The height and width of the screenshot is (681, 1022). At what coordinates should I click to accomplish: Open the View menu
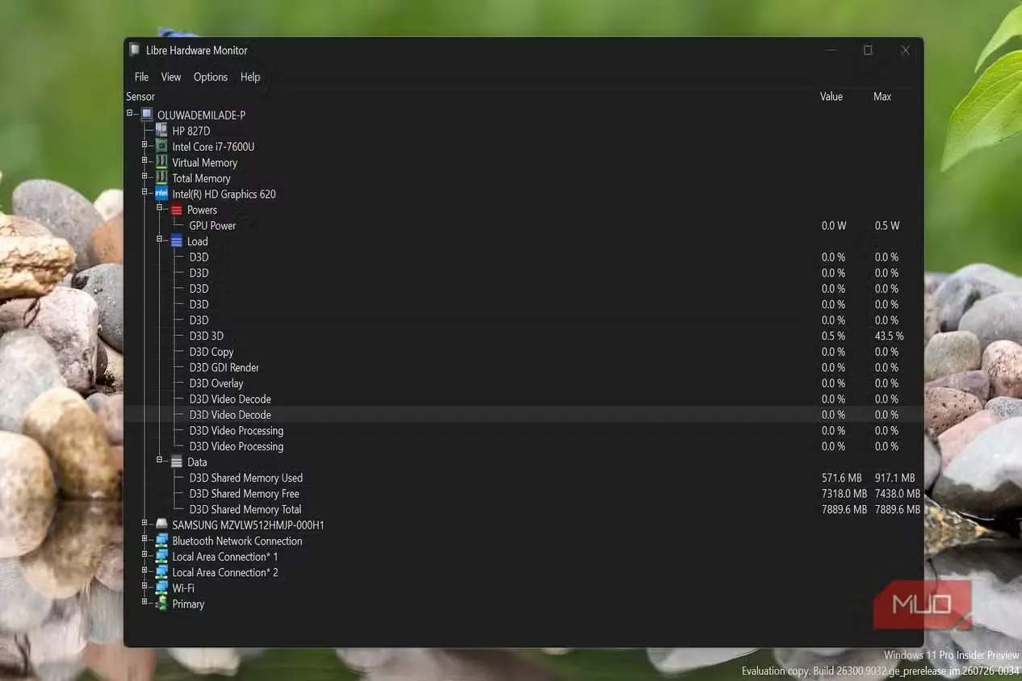tap(171, 77)
